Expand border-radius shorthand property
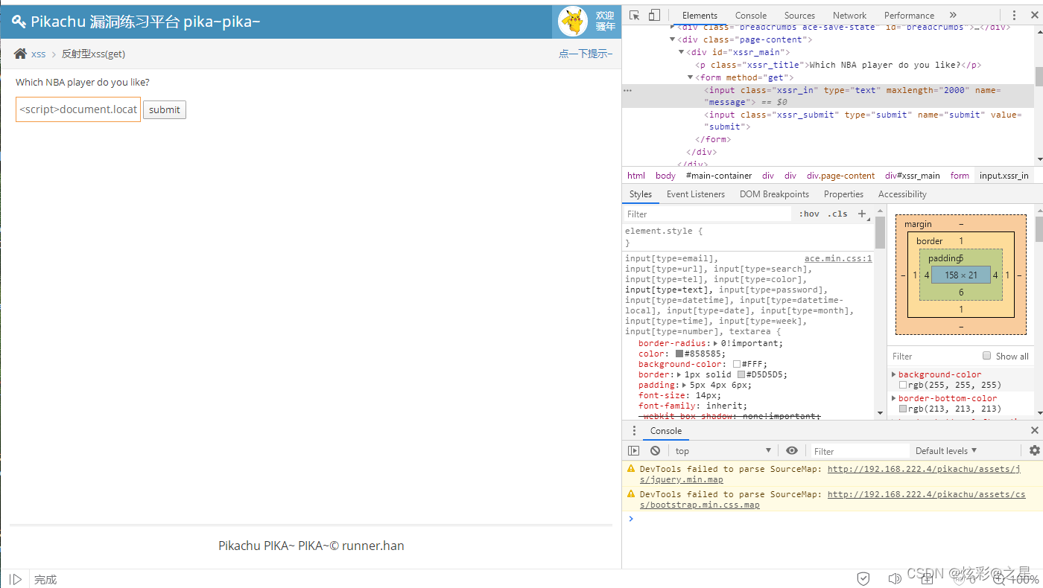 click(716, 343)
